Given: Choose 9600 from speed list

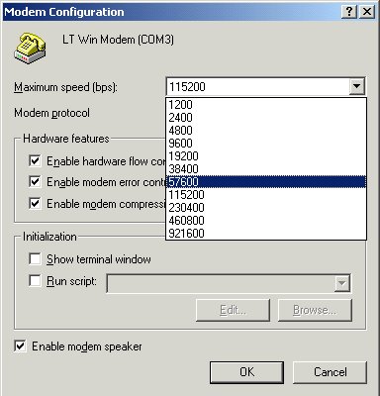Looking at the screenshot, I should (x=266, y=144).
